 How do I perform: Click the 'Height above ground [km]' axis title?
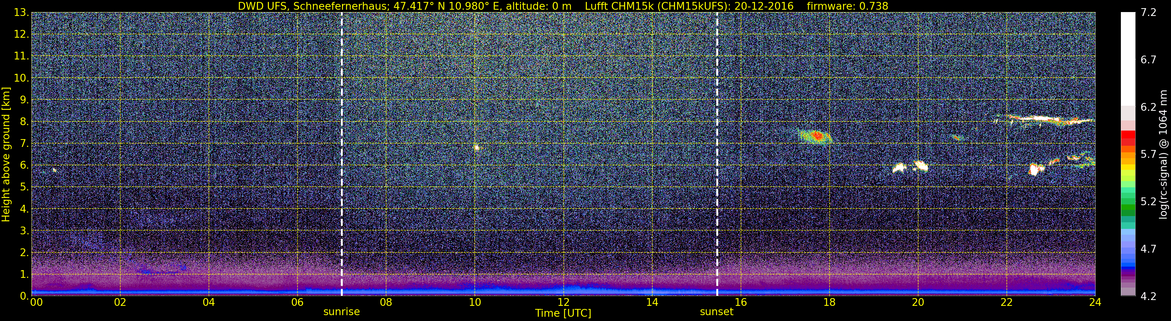pyautogui.click(x=6, y=154)
